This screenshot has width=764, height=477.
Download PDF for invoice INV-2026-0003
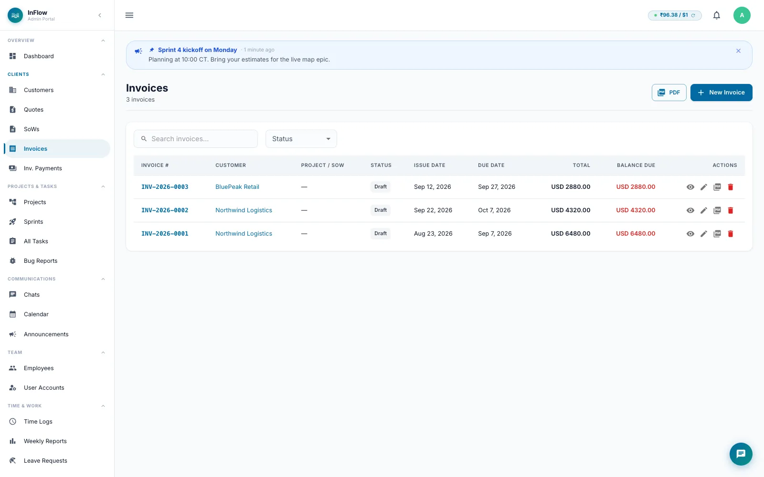[x=717, y=187]
